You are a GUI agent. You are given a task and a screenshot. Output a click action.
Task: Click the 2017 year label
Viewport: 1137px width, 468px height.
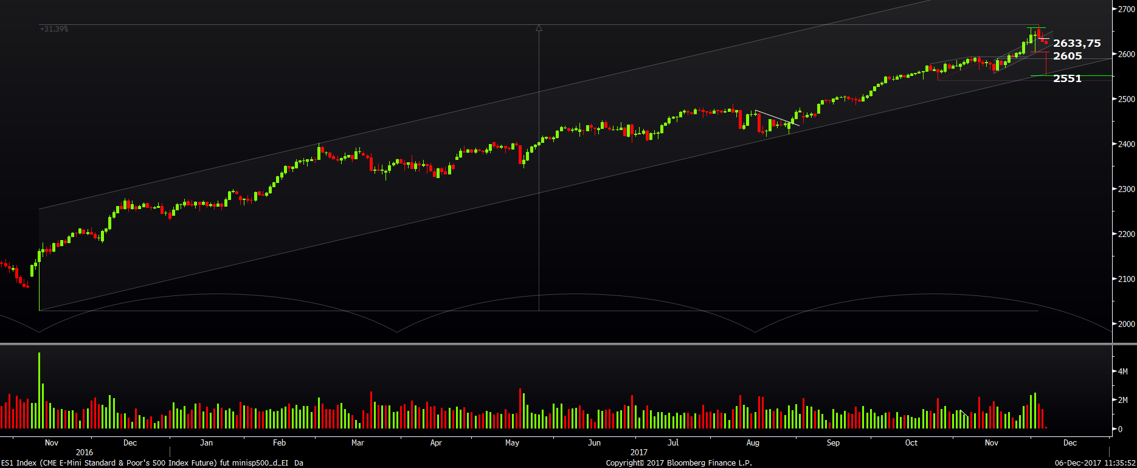click(x=639, y=452)
